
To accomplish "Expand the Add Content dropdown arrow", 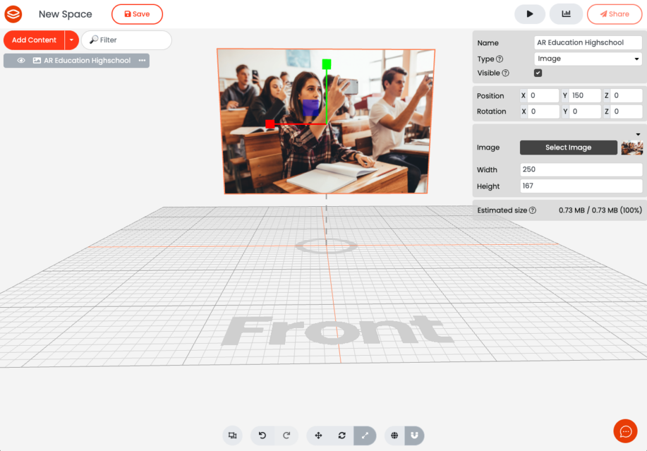I will [71, 40].
